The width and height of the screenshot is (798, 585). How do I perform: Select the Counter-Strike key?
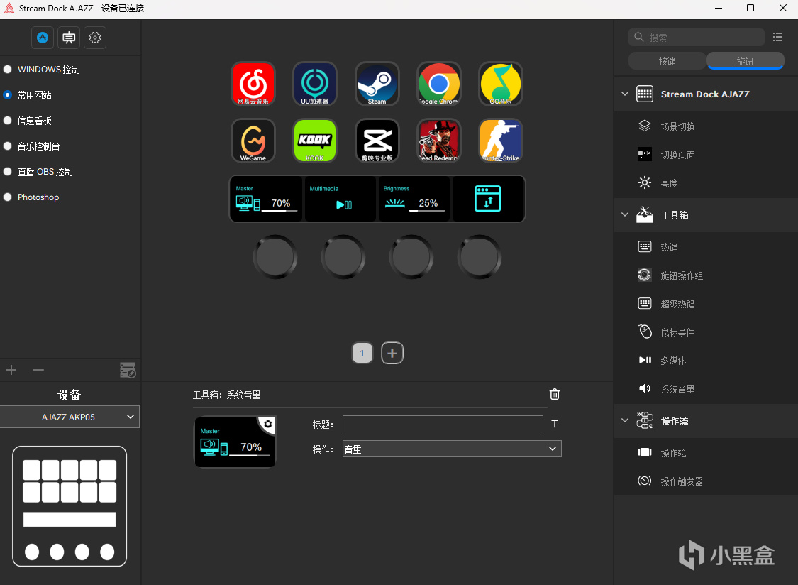point(501,141)
